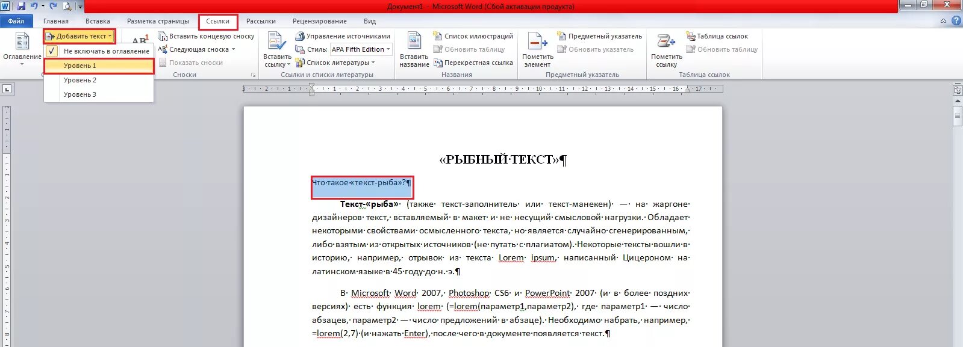Choose Уровень 3 from the menu
Screen dimensions: 963x347
99,94
